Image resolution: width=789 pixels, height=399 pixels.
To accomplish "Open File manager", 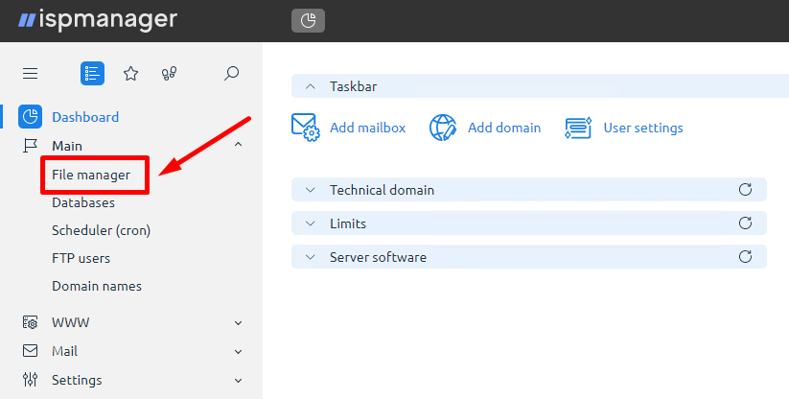I will click(x=91, y=175).
